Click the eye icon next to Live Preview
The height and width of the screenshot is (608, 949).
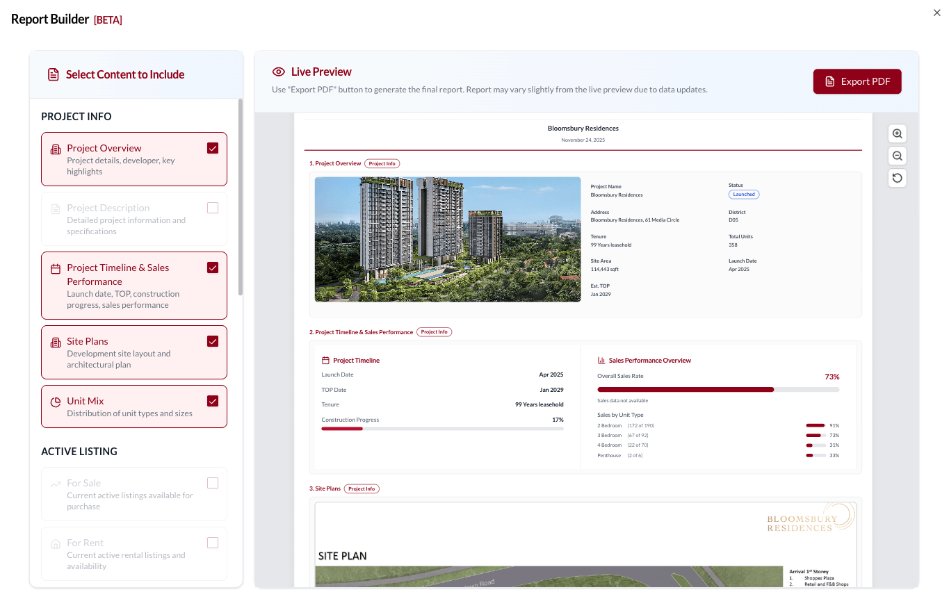point(277,72)
